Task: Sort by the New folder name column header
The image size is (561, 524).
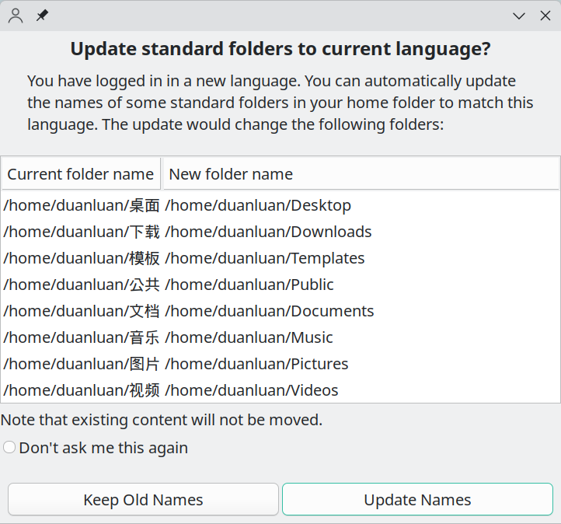Action: click(361, 174)
